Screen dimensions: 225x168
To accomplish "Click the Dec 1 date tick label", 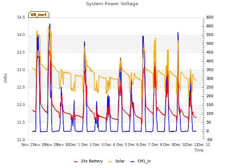I will (x=75, y=145).
